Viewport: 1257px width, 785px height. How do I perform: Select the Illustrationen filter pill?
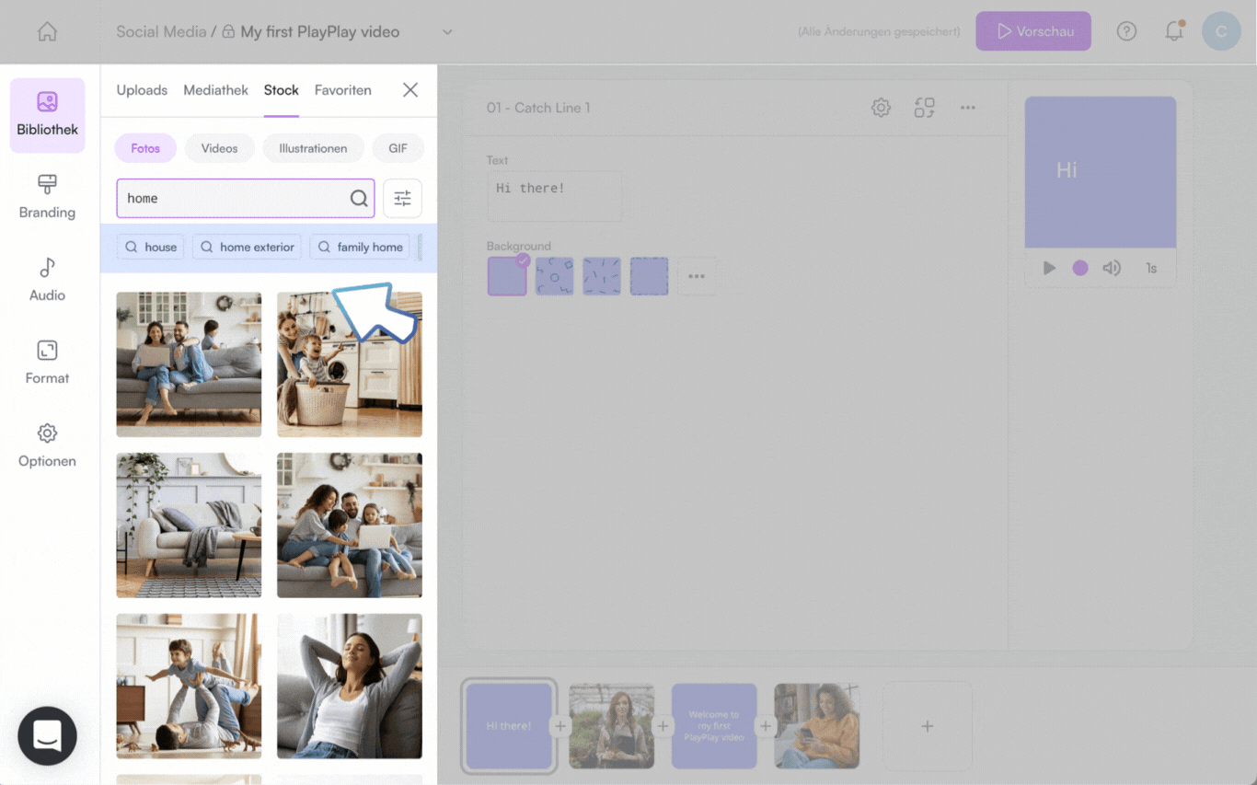[313, 148]
